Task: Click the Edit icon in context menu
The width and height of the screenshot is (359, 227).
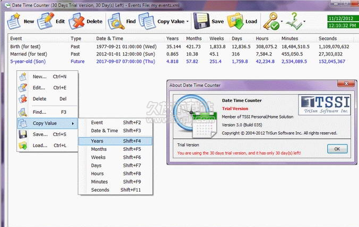Action: [23, 88]
